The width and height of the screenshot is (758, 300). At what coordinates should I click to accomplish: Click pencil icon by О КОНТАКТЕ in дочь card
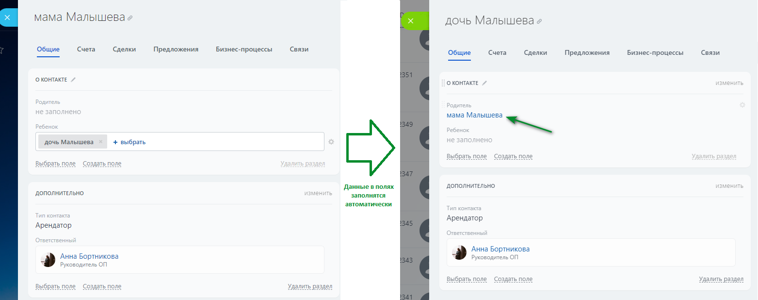[484, 83]
